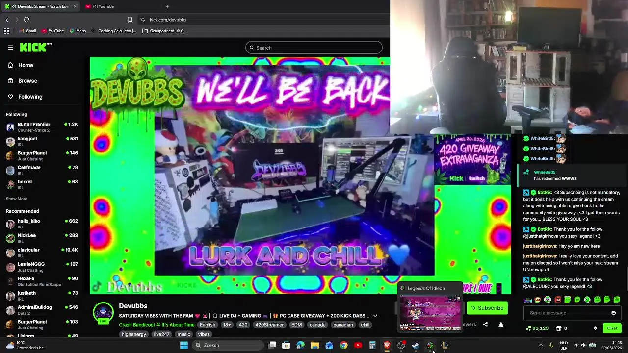This screenshot has width=628, height=353.
Task: Click the share icon below the stream
Action: (485, 324)
